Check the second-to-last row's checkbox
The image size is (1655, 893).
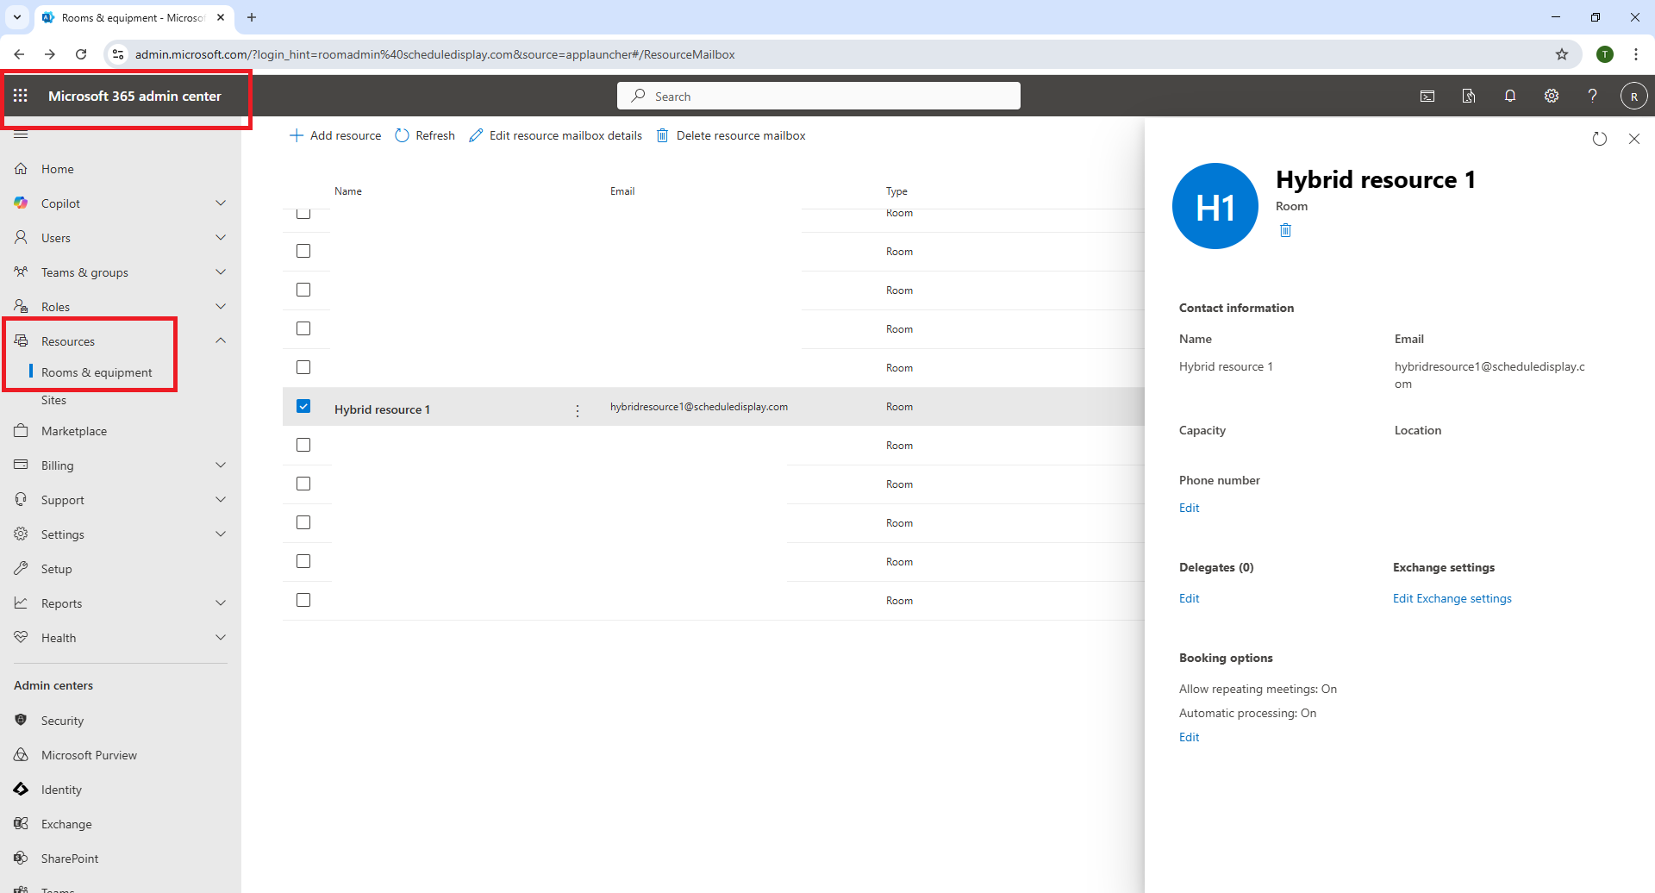tap(303, 561)
